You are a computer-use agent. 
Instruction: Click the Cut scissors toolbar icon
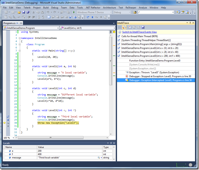point(33,12)
